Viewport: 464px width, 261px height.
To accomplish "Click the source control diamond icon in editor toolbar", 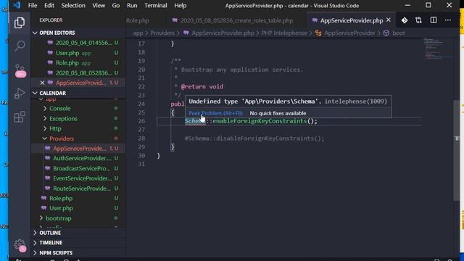I will click(x=405, y=20).
